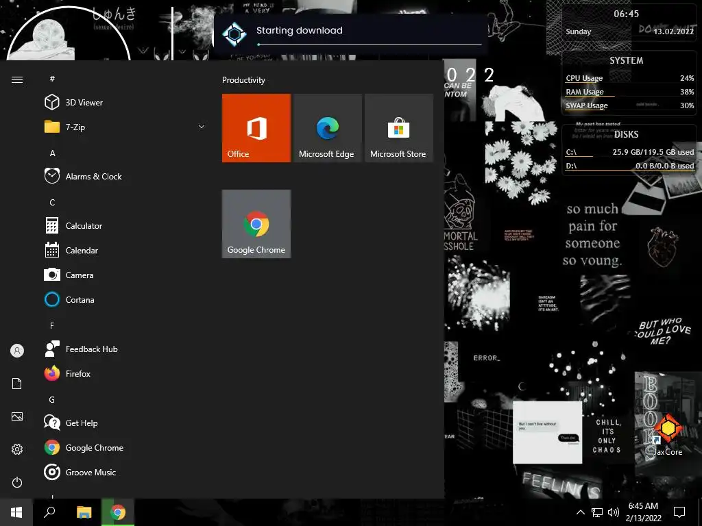Open the volume tray icon
Image resolution: width=702 pixels, height=526 pixels.
614,512
